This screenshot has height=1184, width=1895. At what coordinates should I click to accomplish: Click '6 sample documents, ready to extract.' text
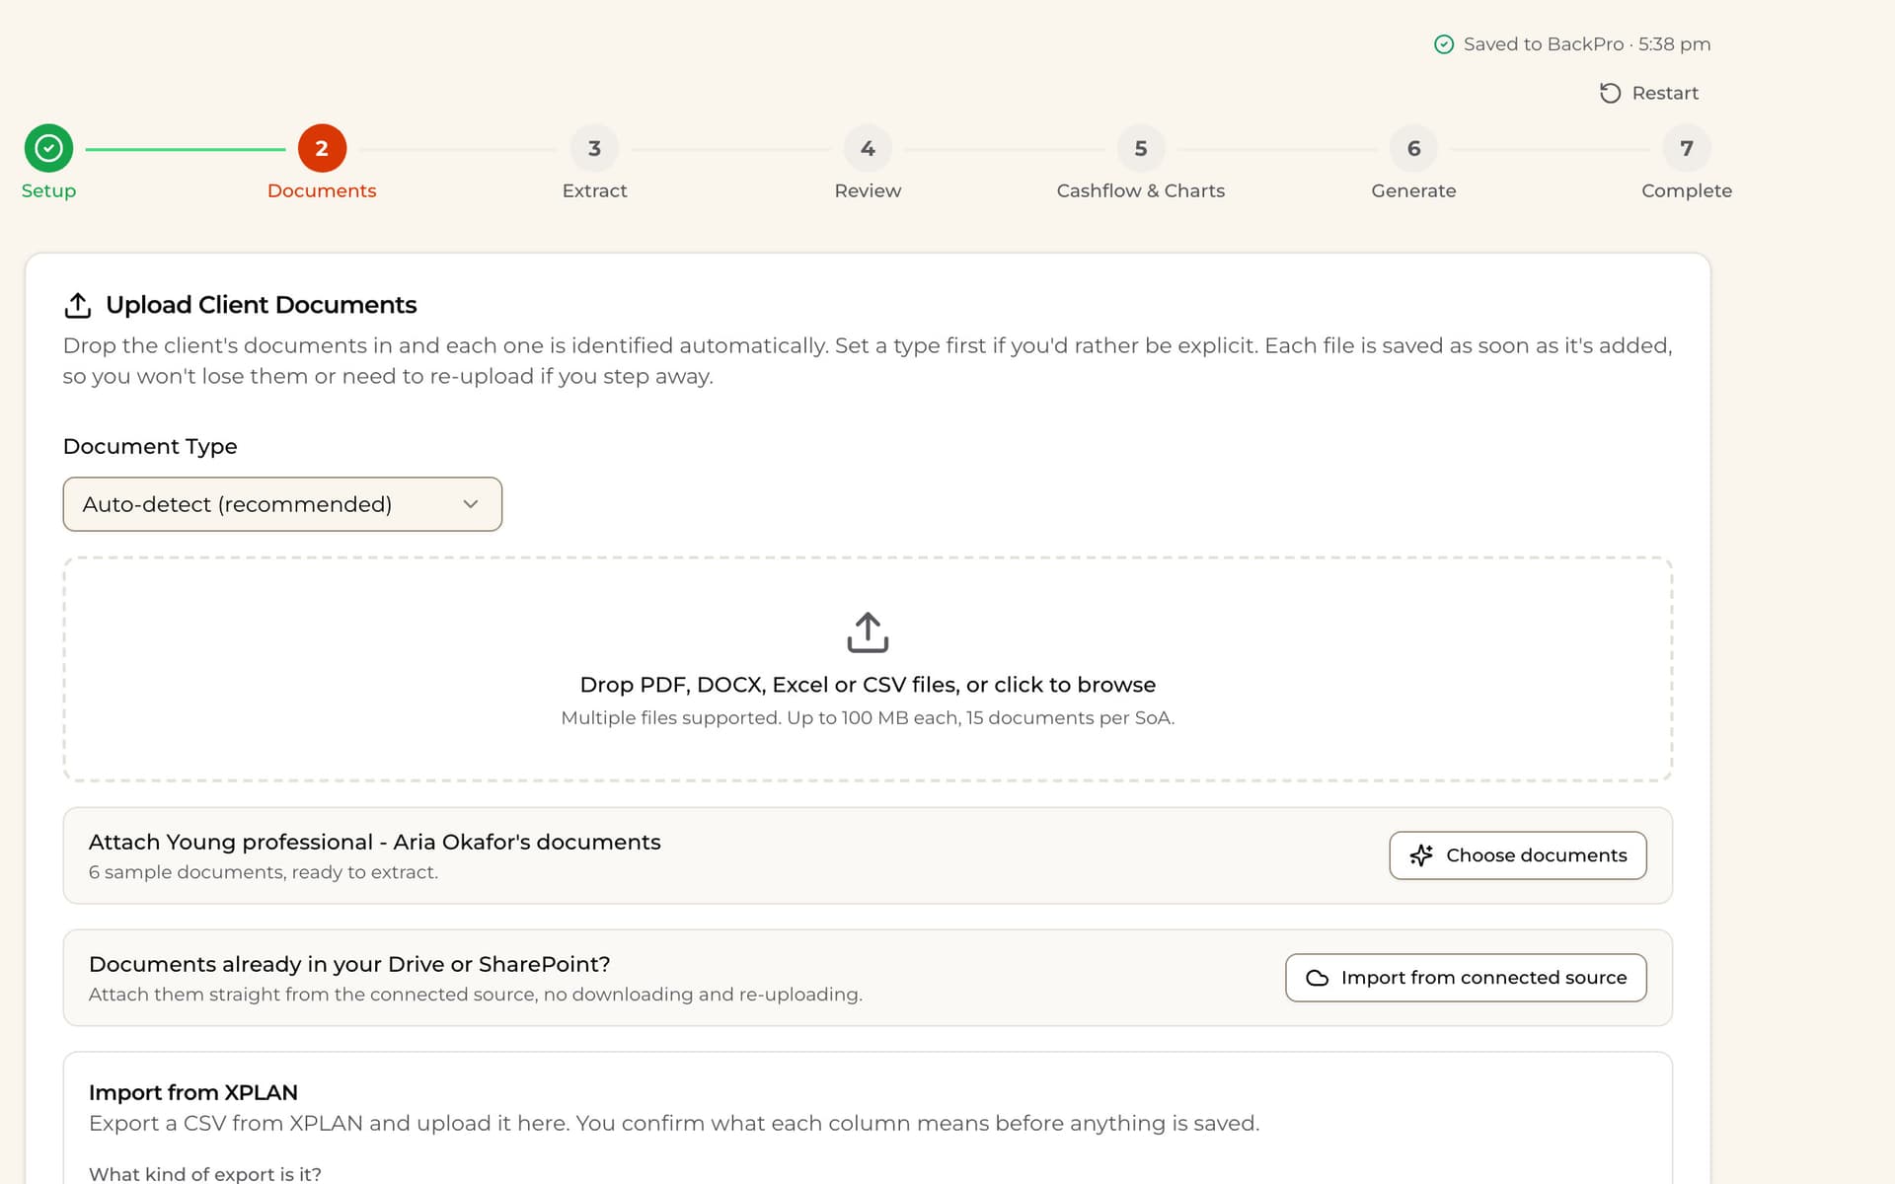click(264, 872)
